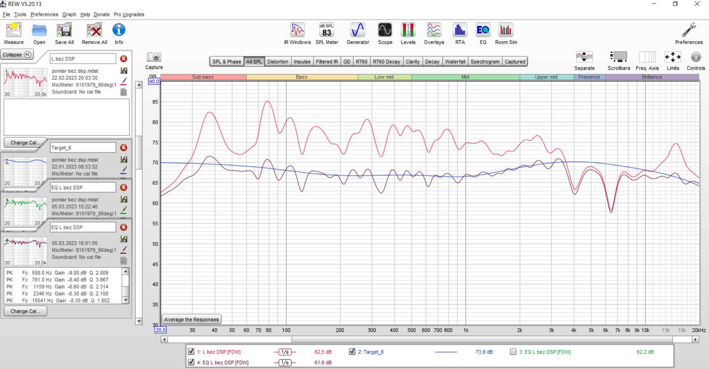Screen dimensions: 709x369
Task: Click the filter list scroll down arrow
Action: (126, 300)
